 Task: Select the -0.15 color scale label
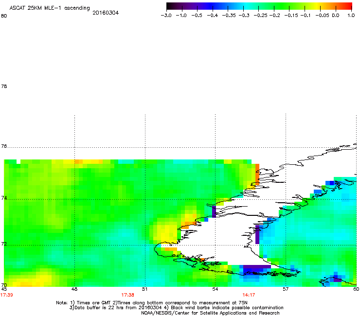point(291,16)
